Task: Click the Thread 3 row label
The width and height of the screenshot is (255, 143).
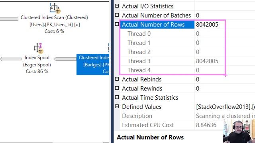Action: pos(139,61)
